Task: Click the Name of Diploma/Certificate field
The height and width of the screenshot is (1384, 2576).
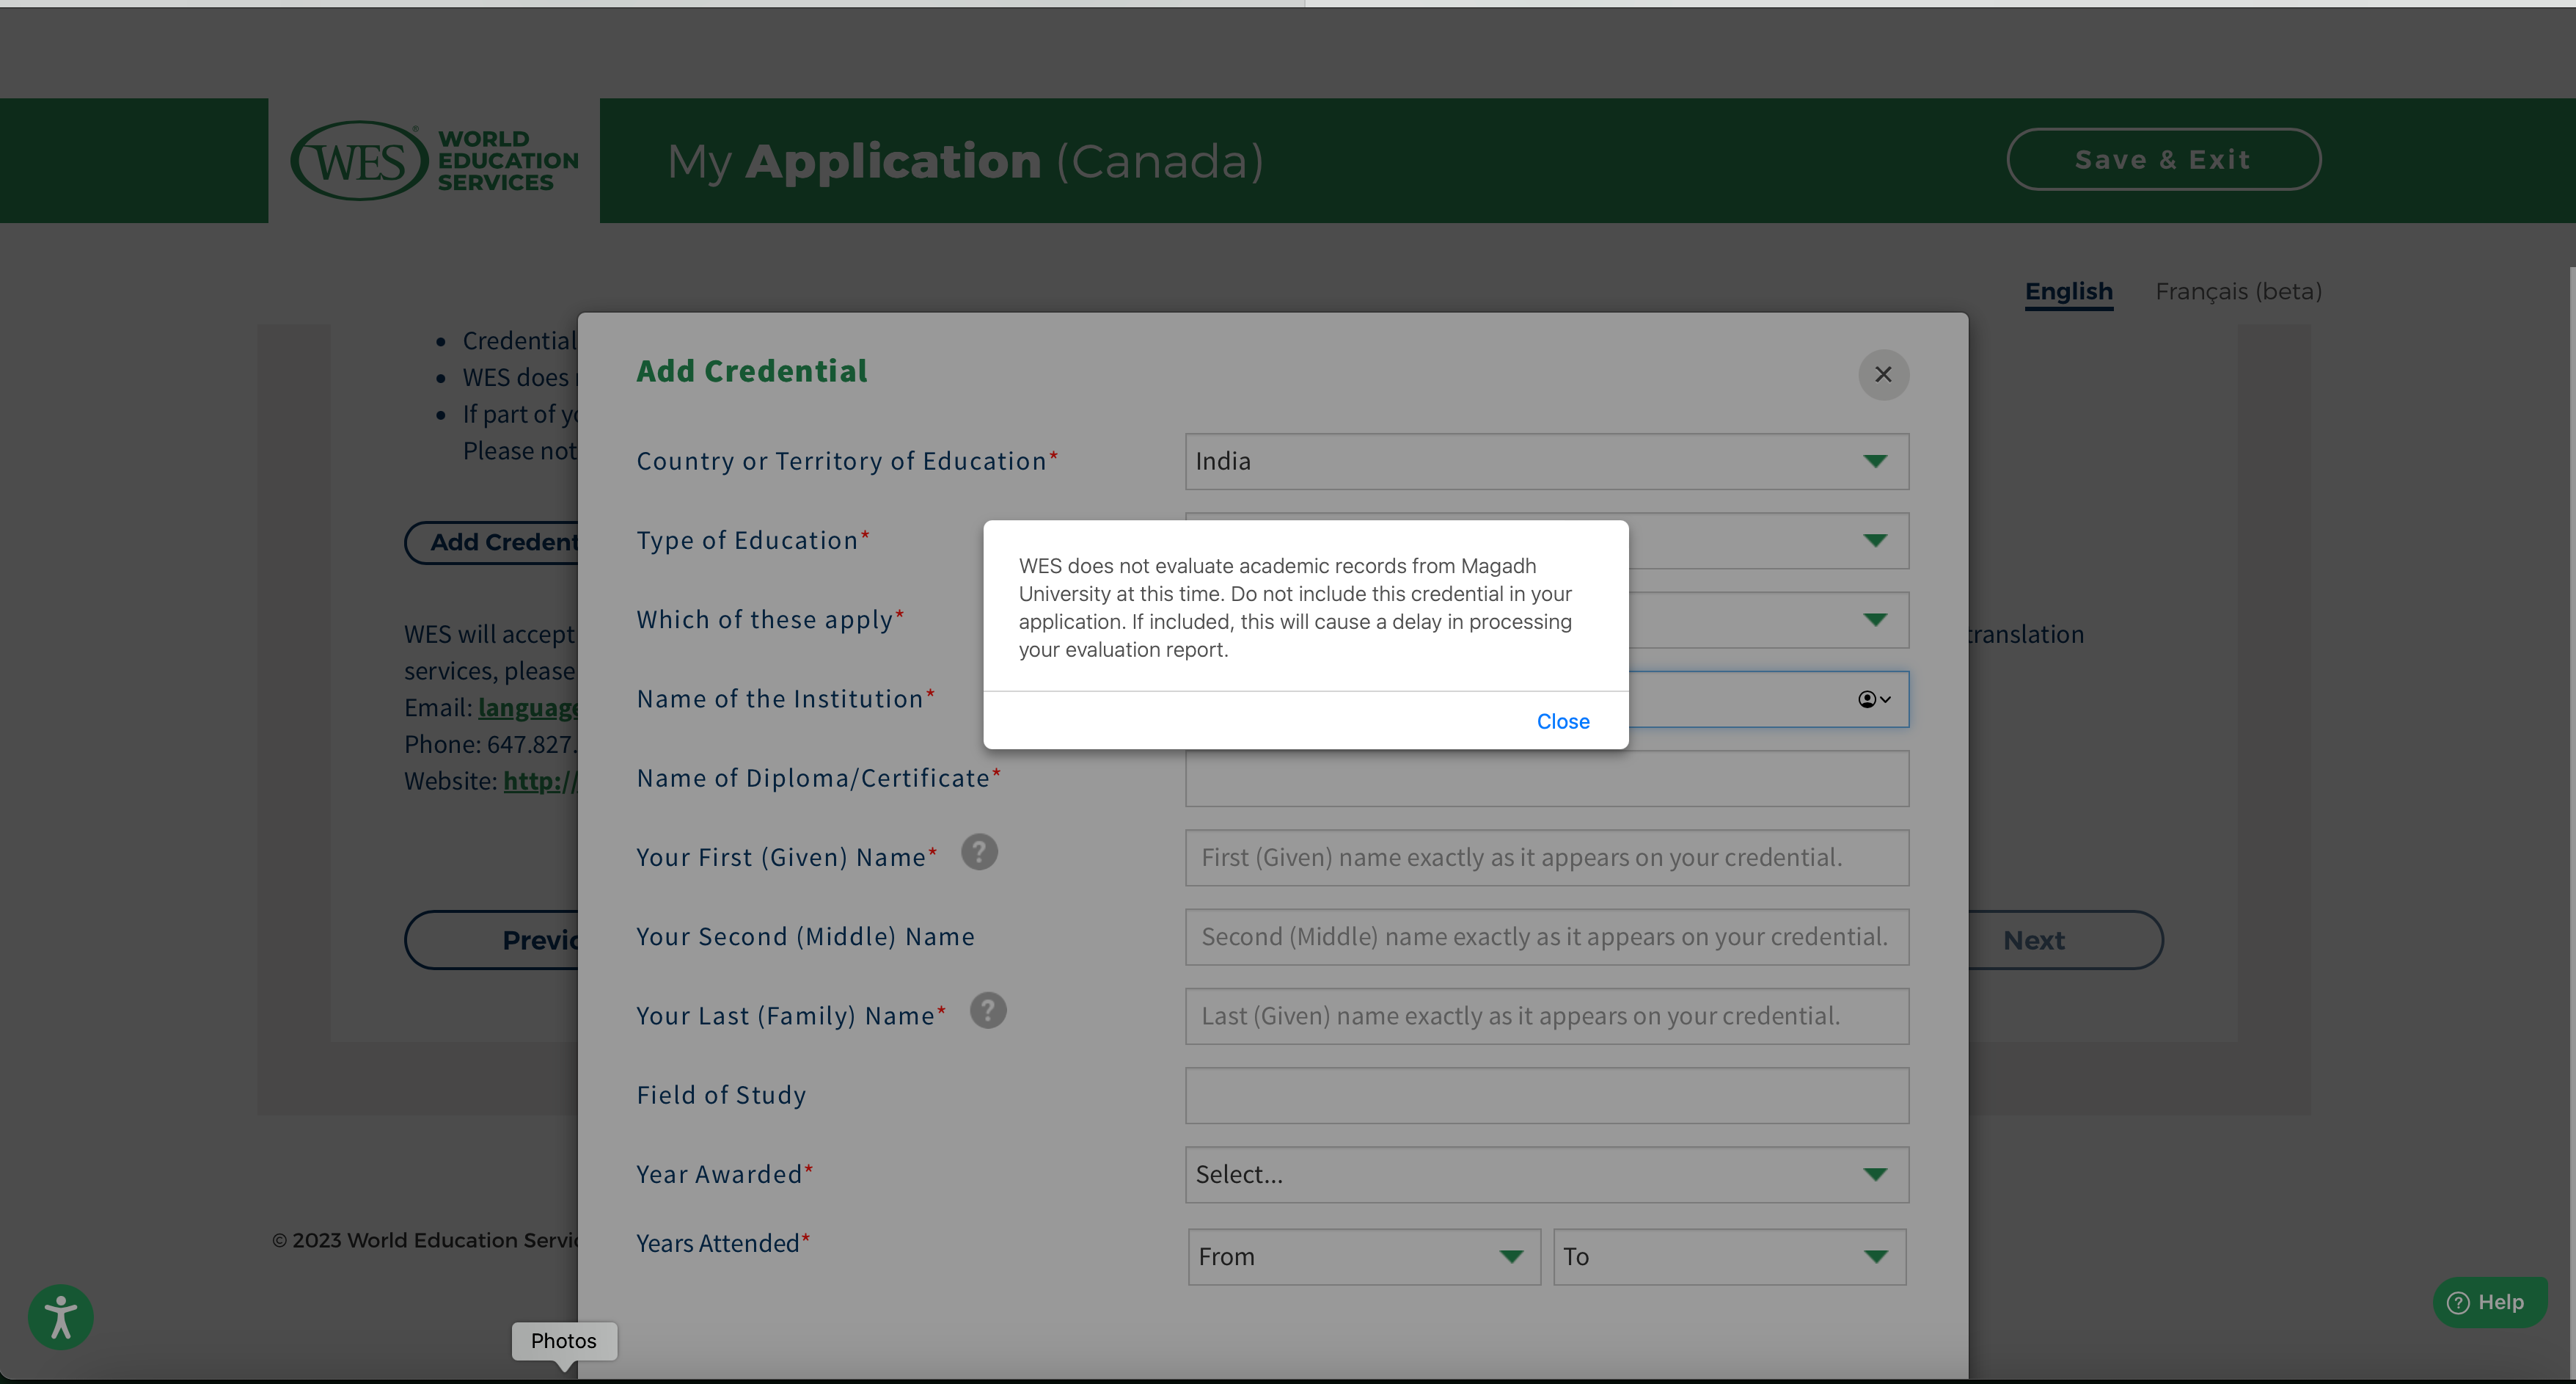Action: 1546,779
